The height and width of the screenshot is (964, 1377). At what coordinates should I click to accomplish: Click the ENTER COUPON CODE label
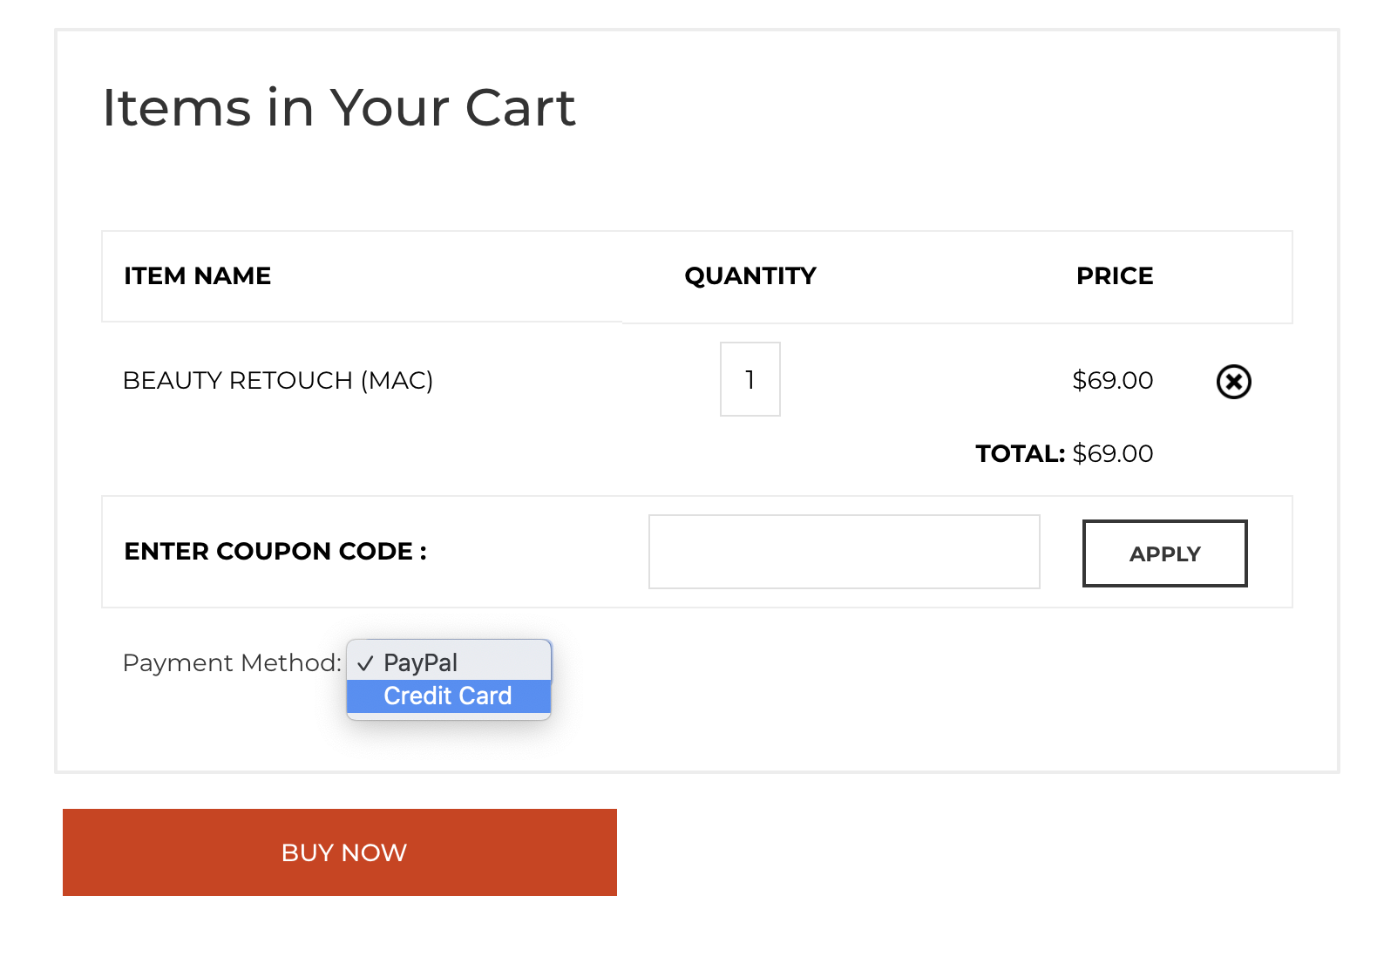coord(275,552)
